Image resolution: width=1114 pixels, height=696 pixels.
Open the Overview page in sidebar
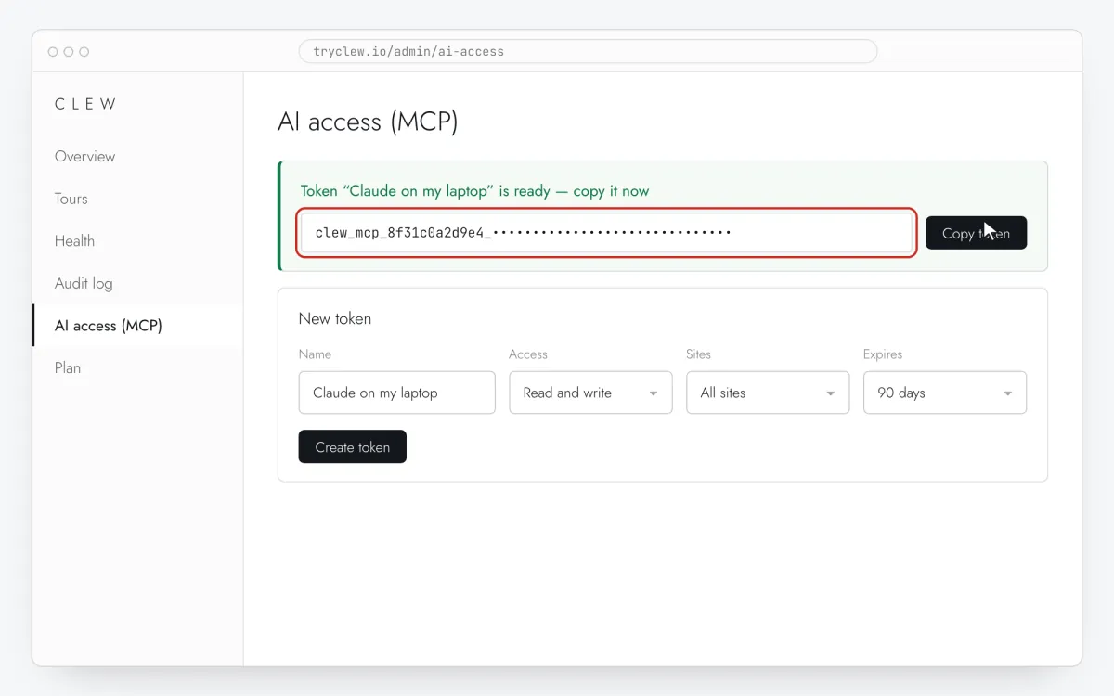point(137,156)
